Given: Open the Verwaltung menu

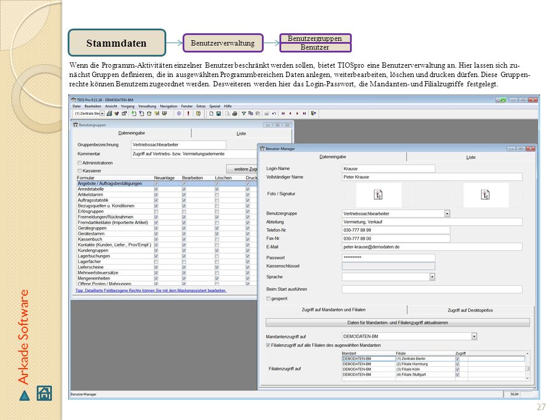Looking at the screenshot, I should (147, 106).
